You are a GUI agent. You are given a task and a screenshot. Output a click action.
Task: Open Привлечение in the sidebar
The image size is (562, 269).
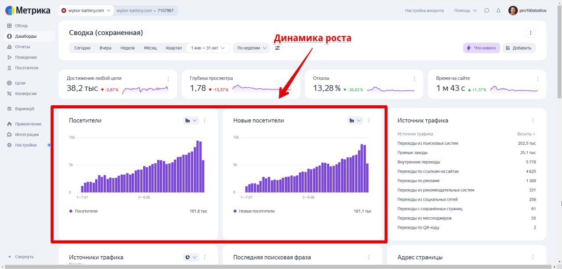pos(28,124)
